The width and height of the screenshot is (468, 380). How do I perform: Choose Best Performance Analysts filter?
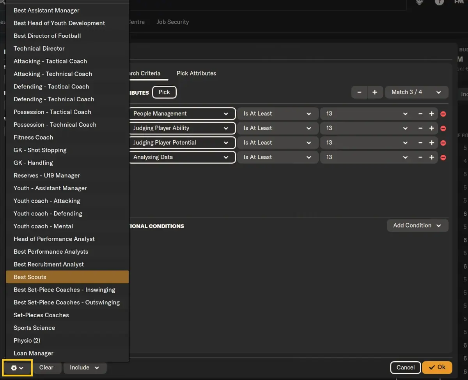67,252
